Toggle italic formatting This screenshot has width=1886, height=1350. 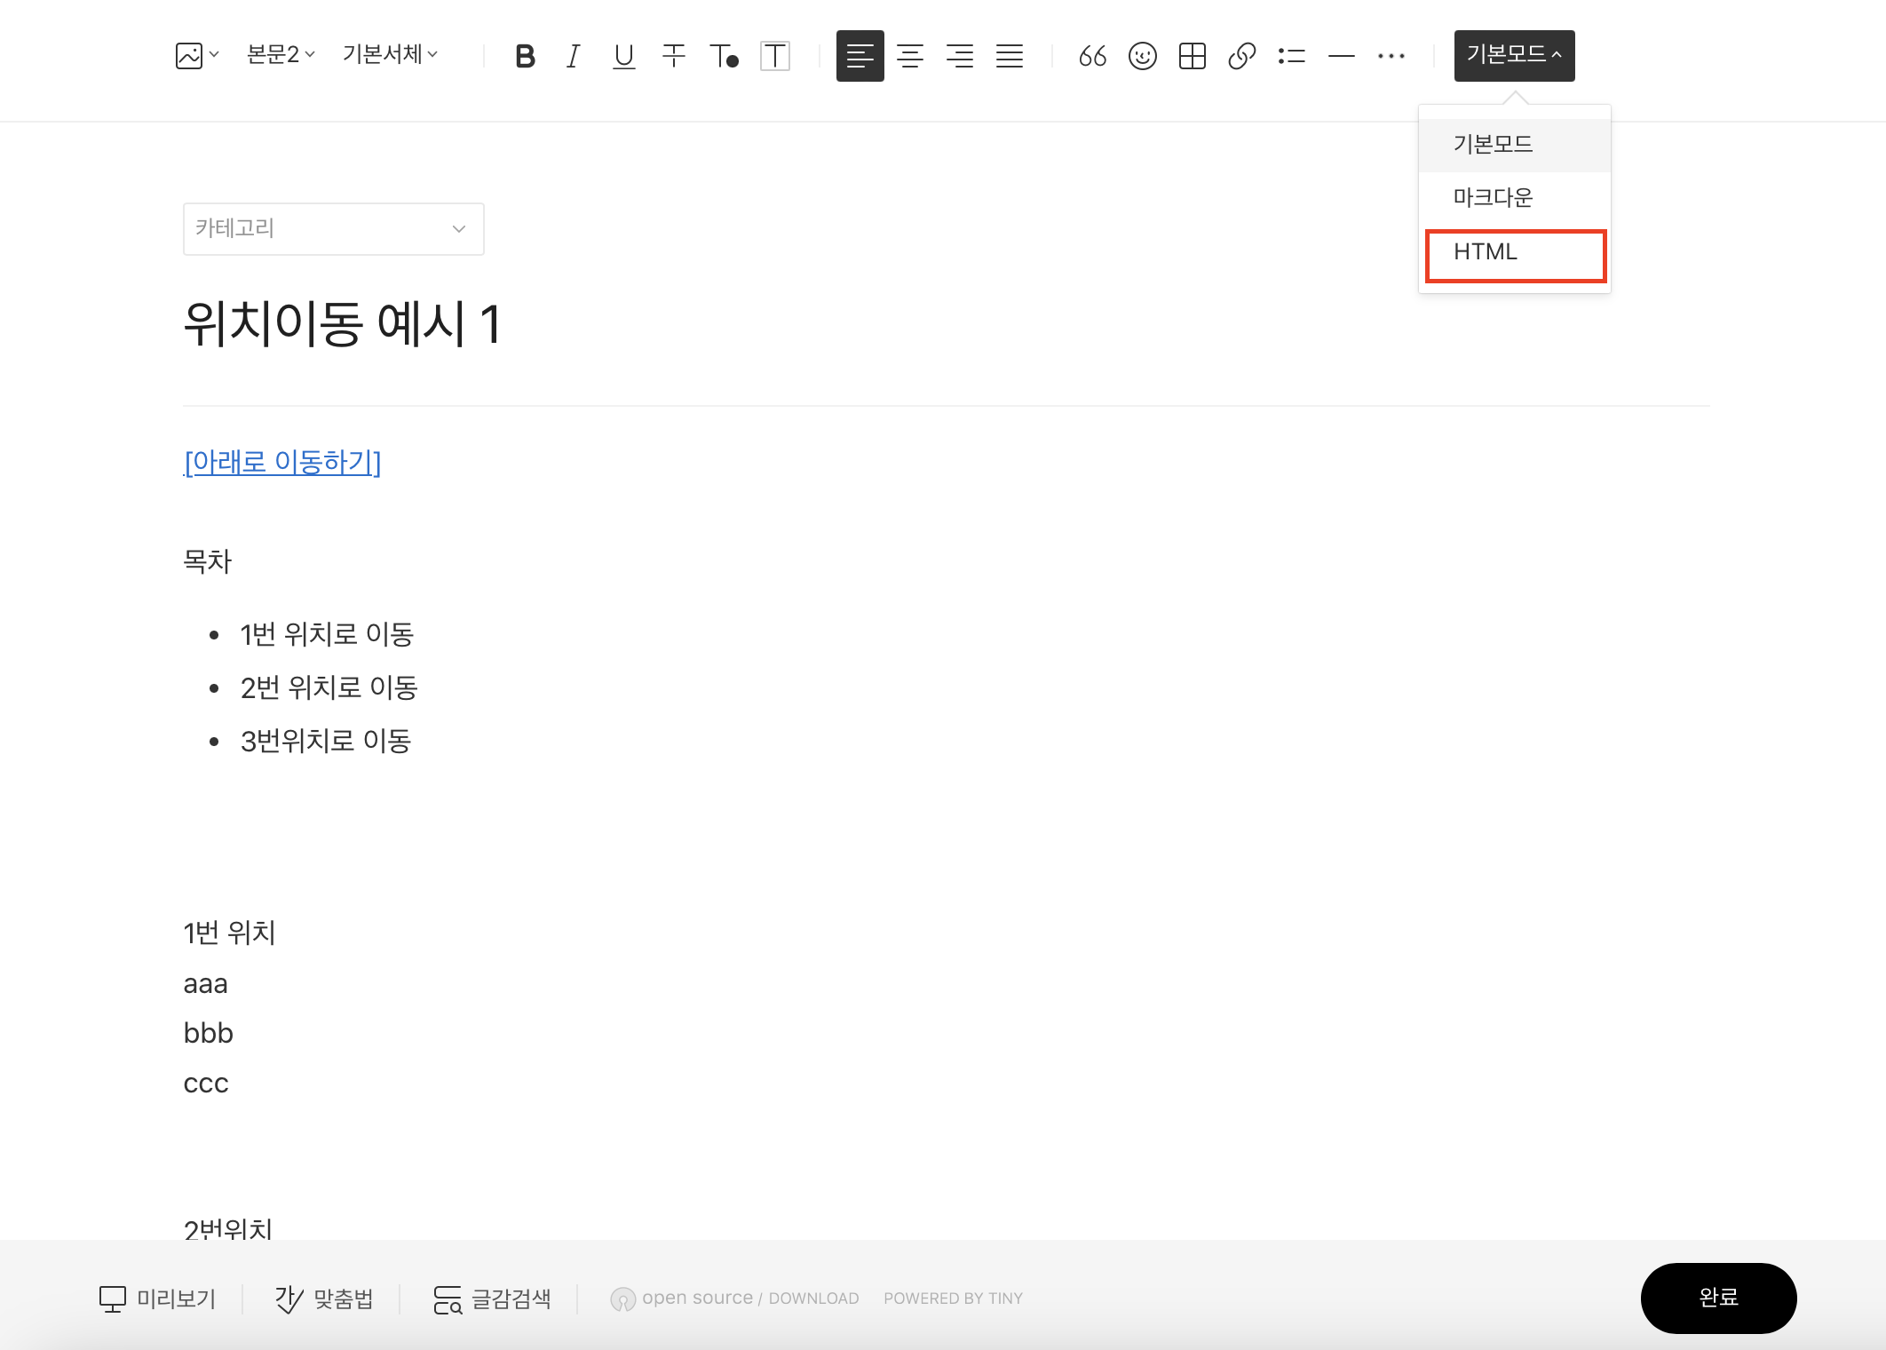tap(574, 56)
